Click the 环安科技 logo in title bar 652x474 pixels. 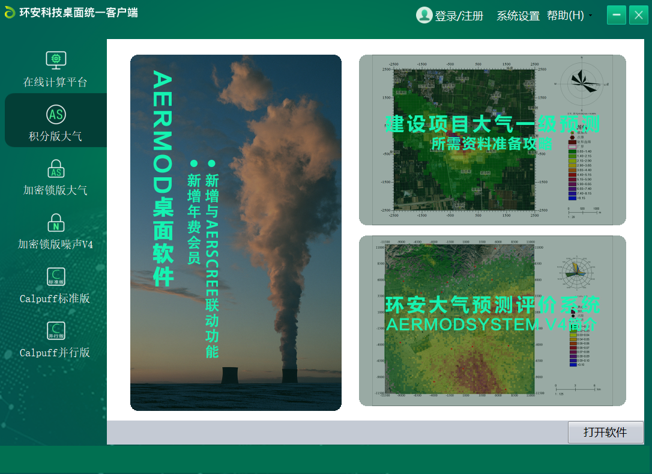[x=10, y=13]
